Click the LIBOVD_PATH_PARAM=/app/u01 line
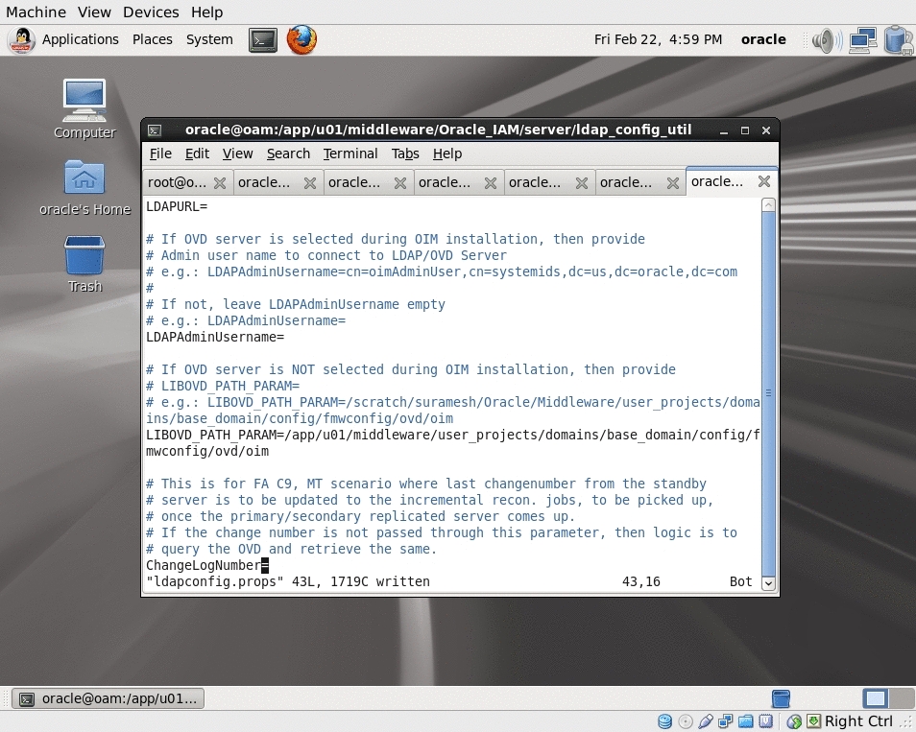Screen dimensions: 916x732 (x=453, y=443)
